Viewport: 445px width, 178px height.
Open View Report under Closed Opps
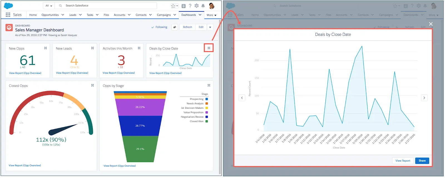pos(25,165)
